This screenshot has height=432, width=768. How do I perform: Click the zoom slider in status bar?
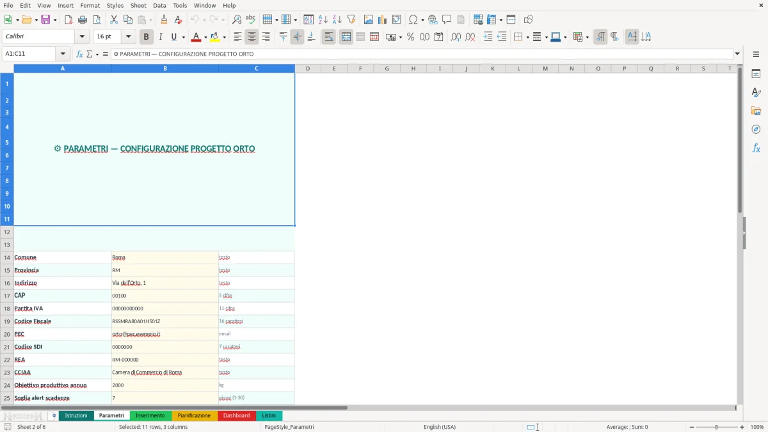(716, 427)
